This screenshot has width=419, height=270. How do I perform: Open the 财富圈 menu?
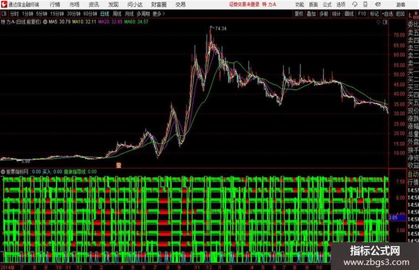159,4
